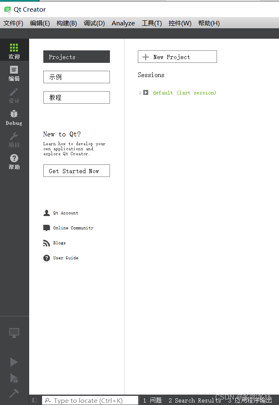
Task: Start debugging with the bug-play icon
Action: [x=14, y=378]
